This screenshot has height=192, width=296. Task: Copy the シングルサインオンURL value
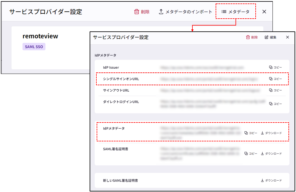click(x=275, y=79)
